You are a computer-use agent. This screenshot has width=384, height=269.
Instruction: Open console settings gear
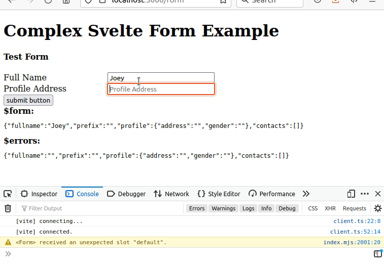point(378,208)
